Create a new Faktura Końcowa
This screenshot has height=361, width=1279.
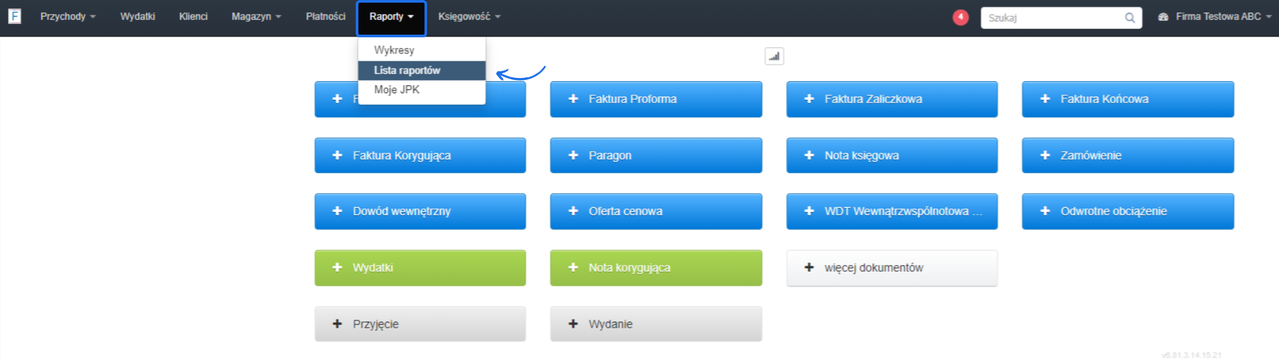(1128, 99)
